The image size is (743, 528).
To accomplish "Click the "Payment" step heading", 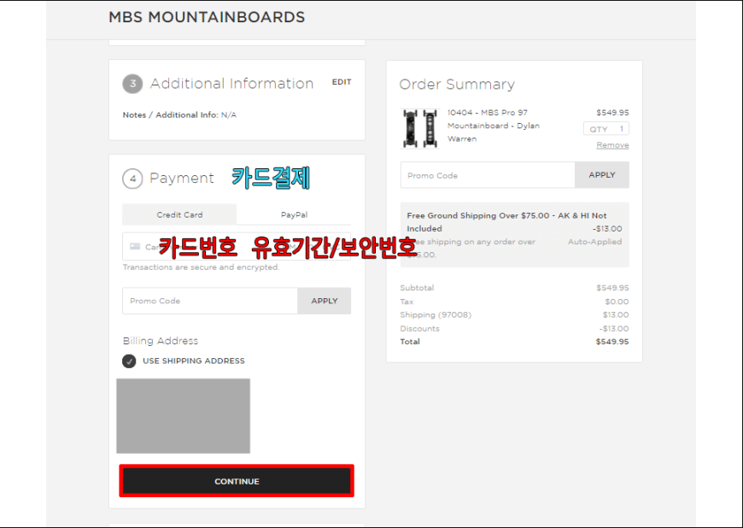I will (182, 179).
